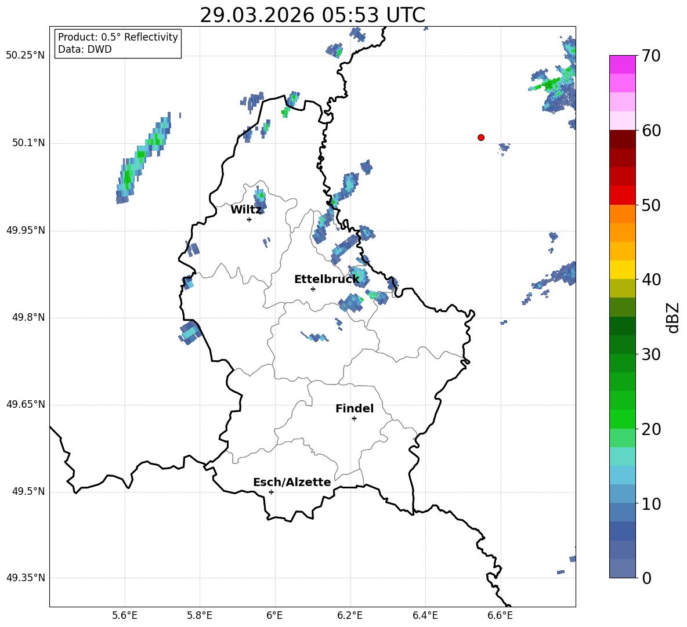
Task: Click the Wiltz station cross marker
Action: tap(250, 219)
